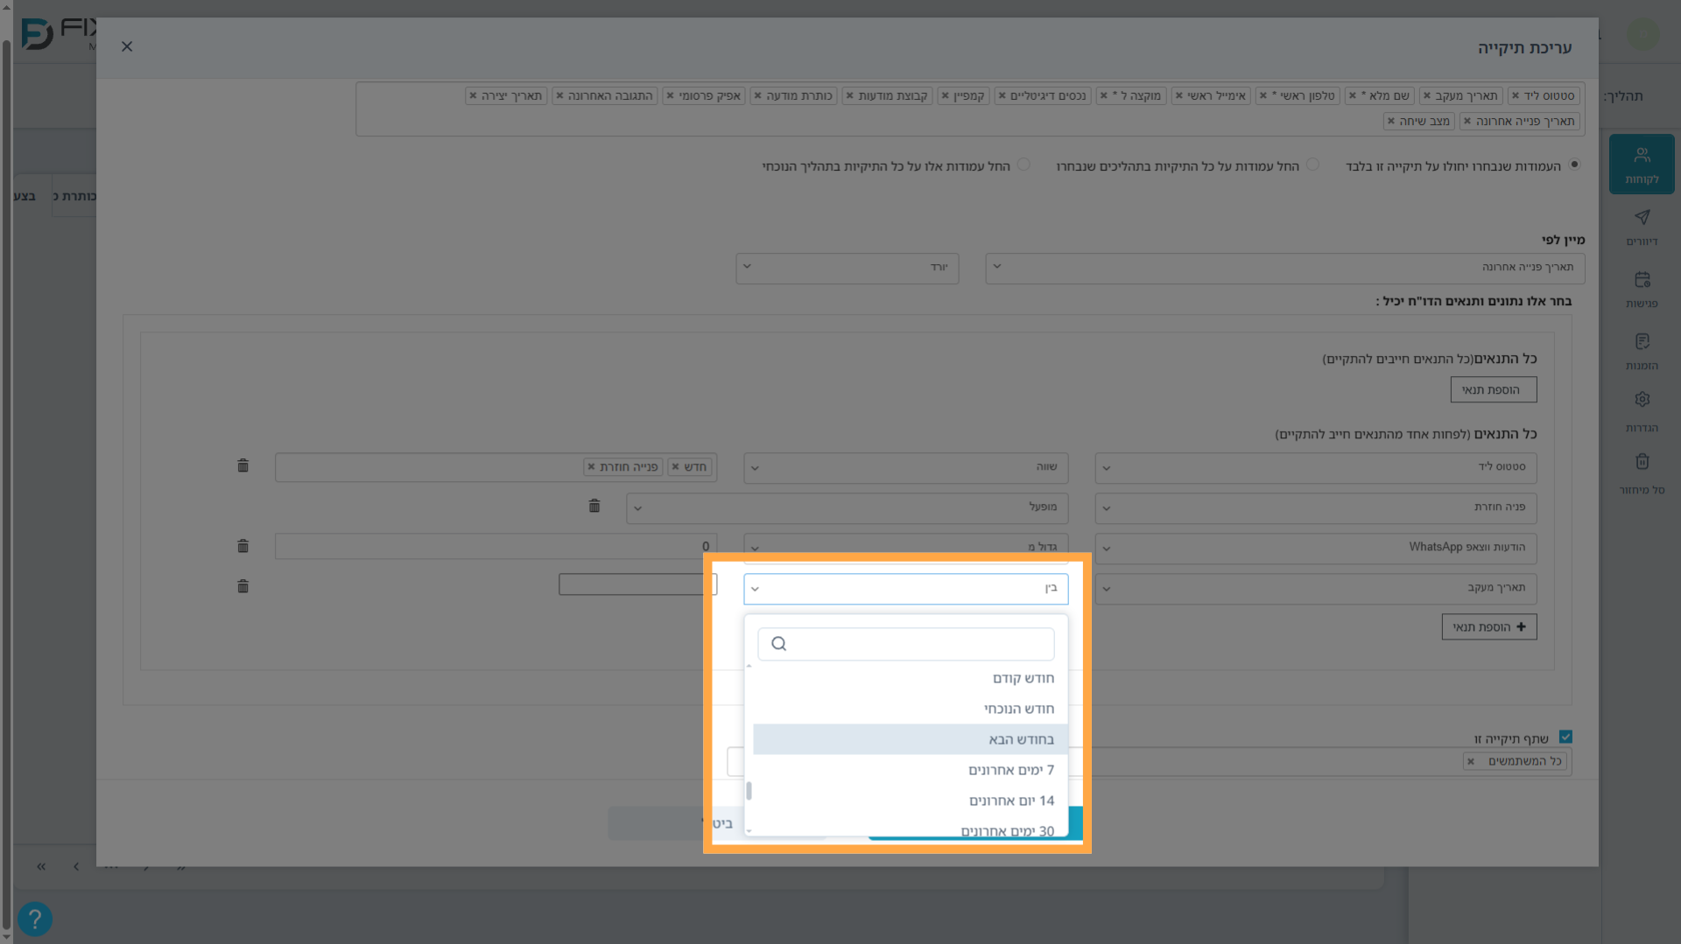Open the סל מיחזור trash sidebar icon
This screenshot has height=944, width=1681.
tap(1642, 473)
